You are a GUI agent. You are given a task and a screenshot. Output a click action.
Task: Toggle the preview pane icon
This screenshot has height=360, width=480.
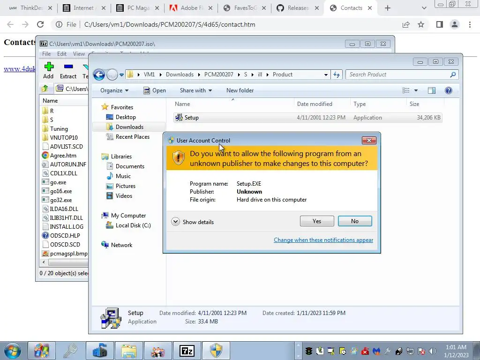click(x=432, y=90)
